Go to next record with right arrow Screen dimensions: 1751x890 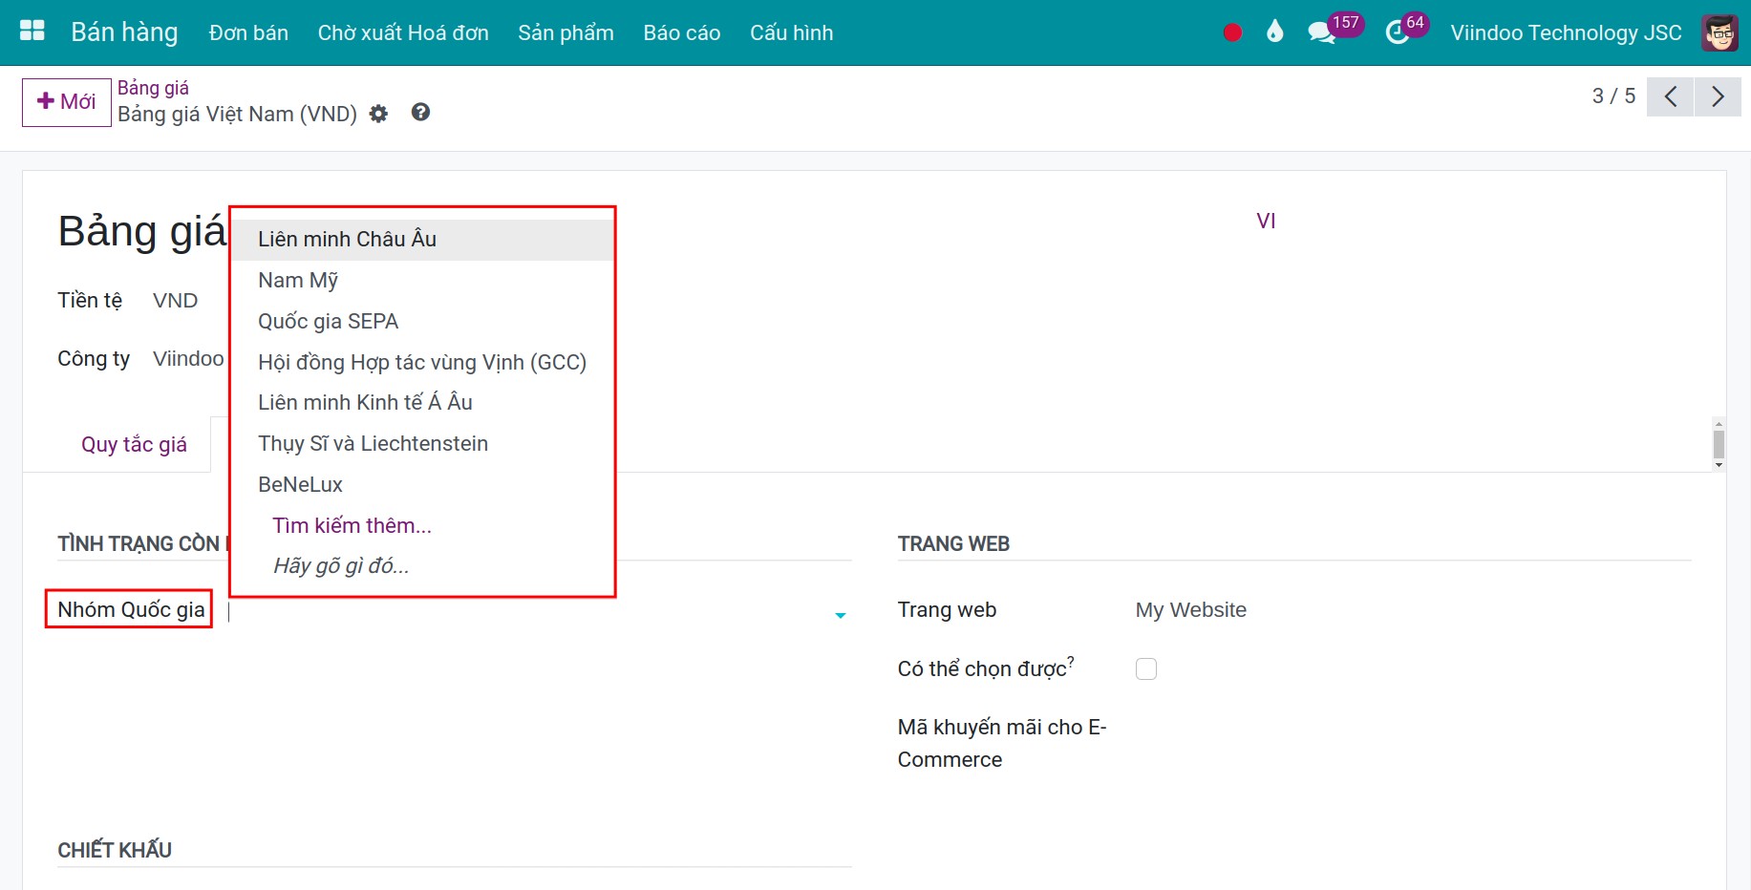click(x=1718, y=96)
